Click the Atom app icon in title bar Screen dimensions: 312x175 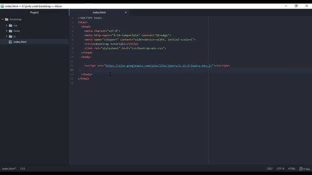coord(2,6)
